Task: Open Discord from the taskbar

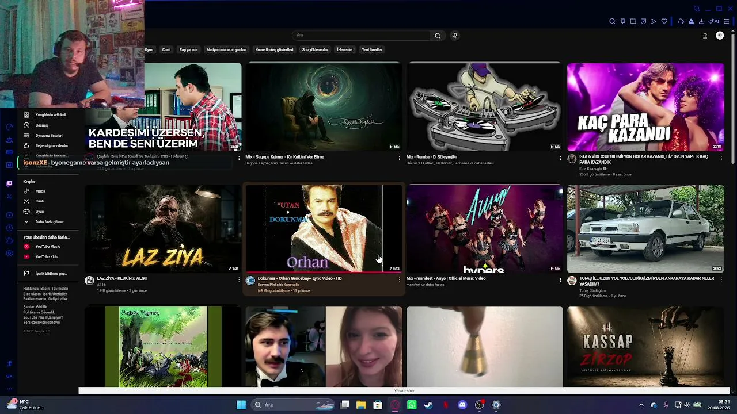Action: coord(462,405)
